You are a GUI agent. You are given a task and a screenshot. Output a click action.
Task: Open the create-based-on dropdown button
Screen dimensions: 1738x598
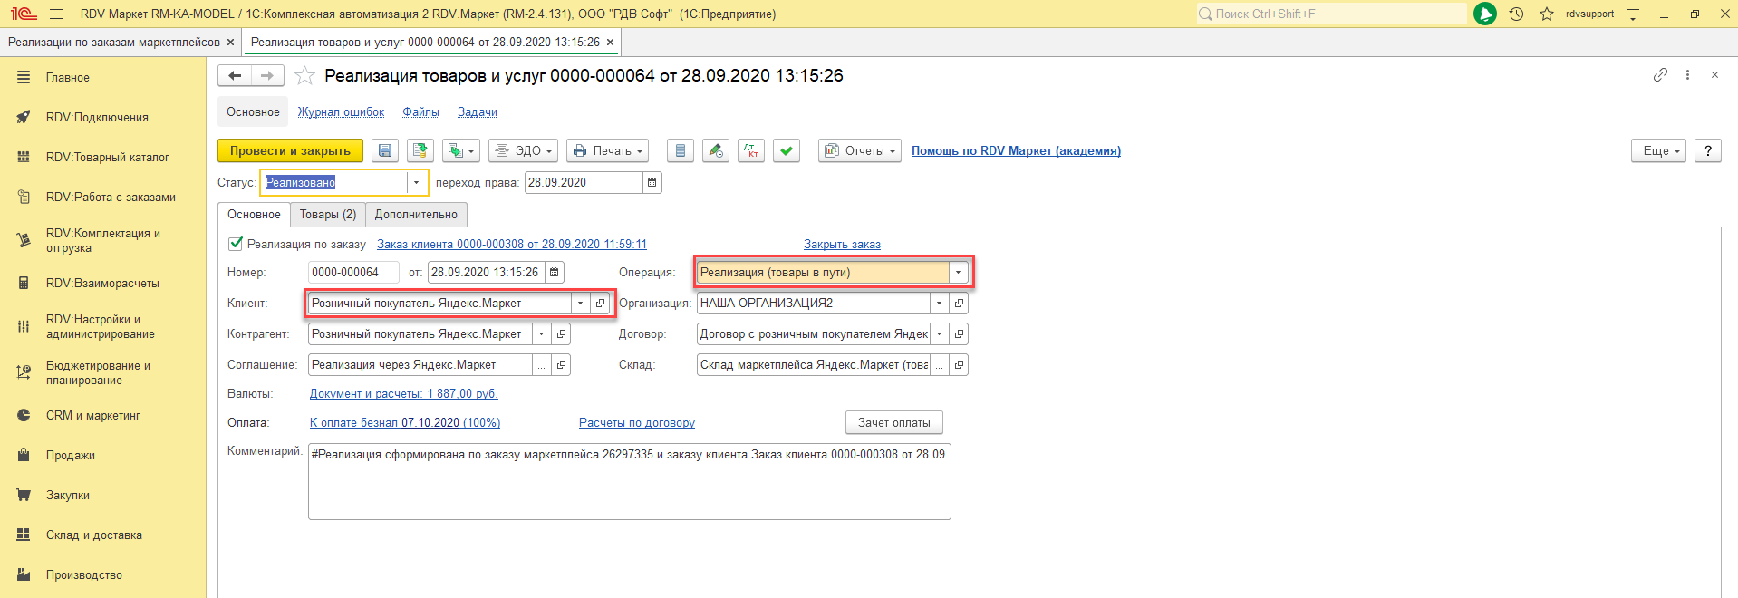pos(461,150)
